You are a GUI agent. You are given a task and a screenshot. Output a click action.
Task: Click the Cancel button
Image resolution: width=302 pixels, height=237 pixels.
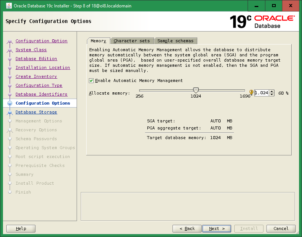[x=281, y=228]
